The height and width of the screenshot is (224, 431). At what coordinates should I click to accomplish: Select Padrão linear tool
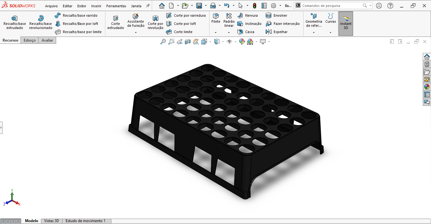pyautogui.click(x=229, y=20)
